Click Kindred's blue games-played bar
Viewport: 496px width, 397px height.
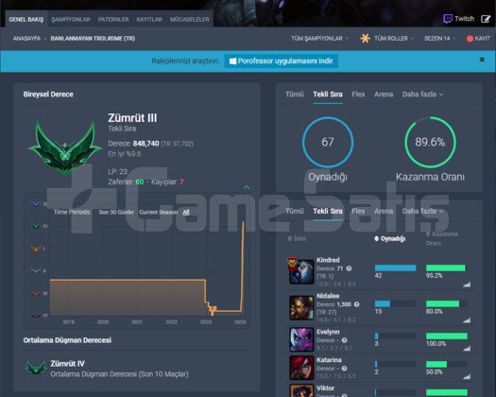[x=395, y=268]
